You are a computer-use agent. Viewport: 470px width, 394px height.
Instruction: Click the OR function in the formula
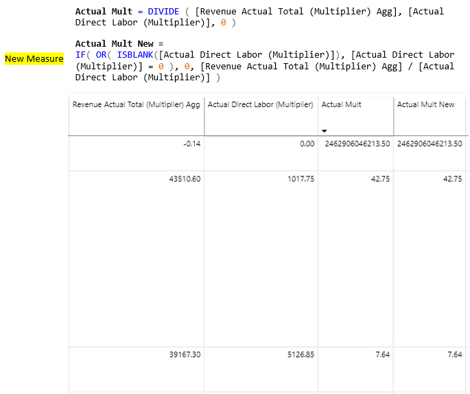pos(101,55)
